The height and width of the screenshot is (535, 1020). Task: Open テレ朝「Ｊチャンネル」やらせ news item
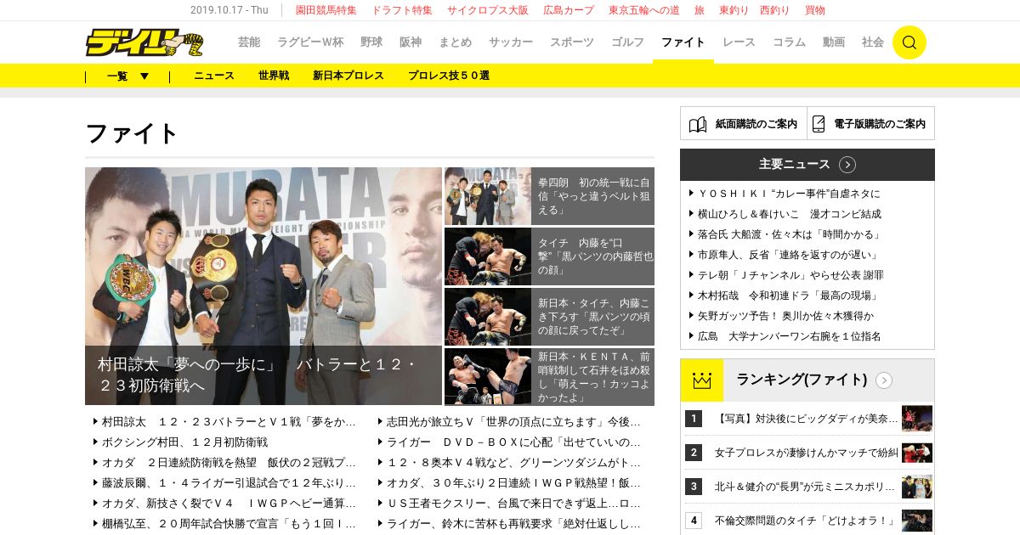coord(790,275)
